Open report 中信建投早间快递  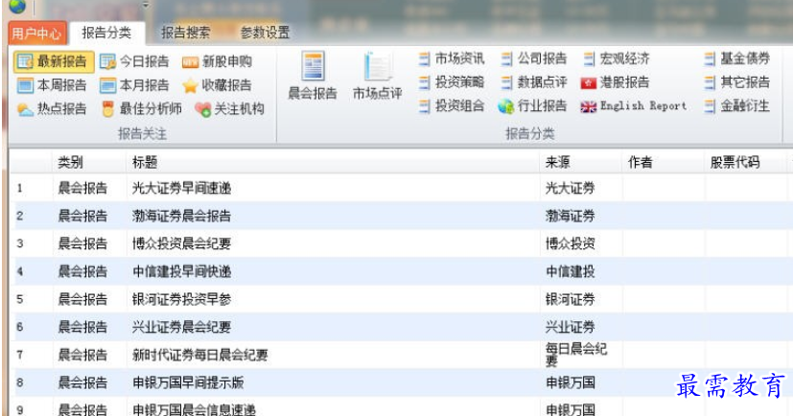tap(181, 271)
